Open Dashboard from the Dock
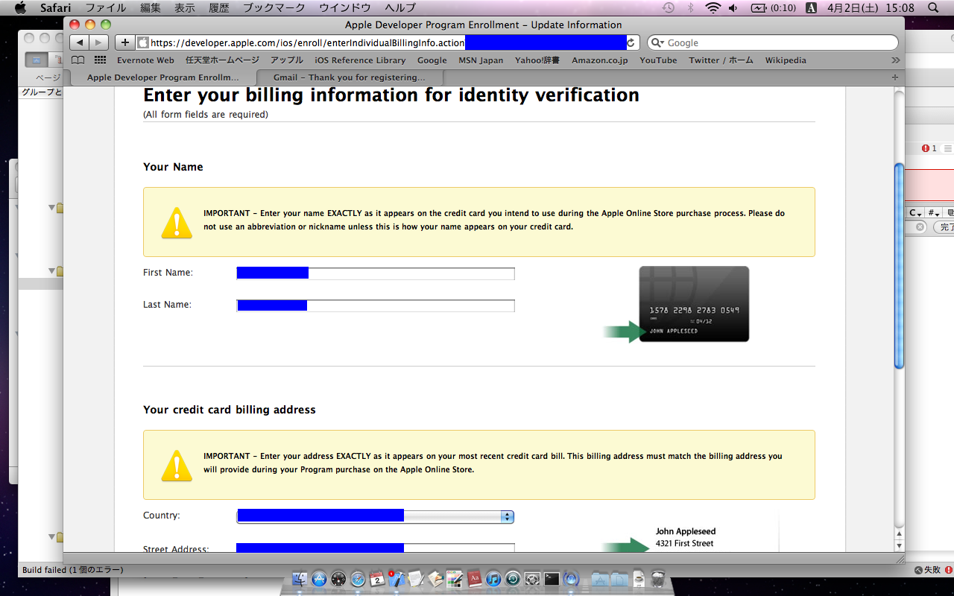Viewport: 954px width, 596px height. click(339, 579)
